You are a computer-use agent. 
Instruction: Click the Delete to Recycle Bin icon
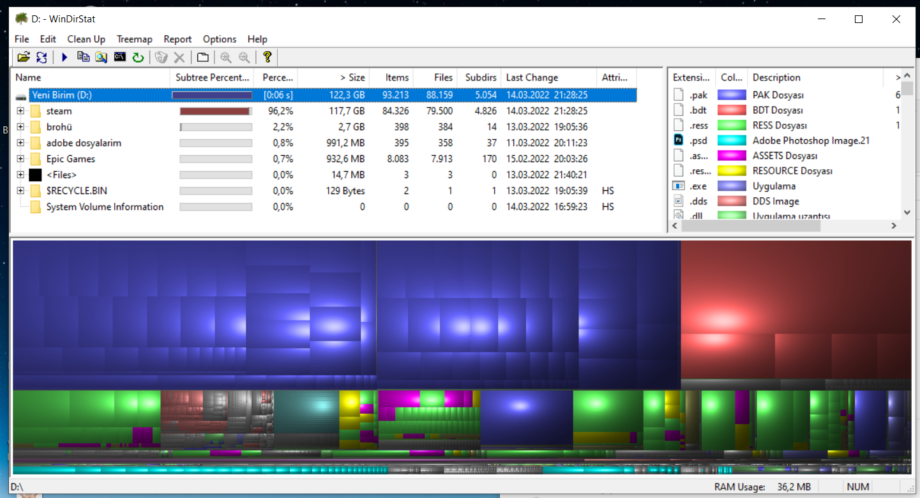pyautogui.click(x=161, y=57)
